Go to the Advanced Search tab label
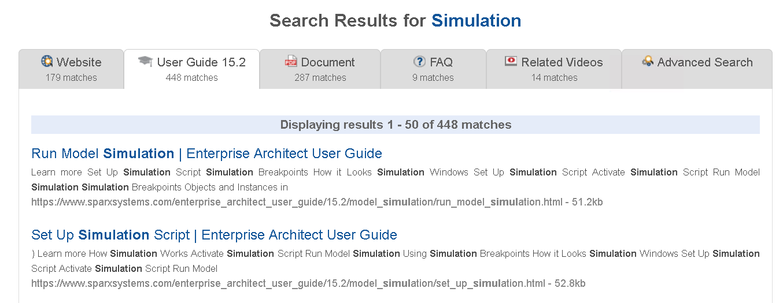The image size is (783, 303). pos(705,62)
